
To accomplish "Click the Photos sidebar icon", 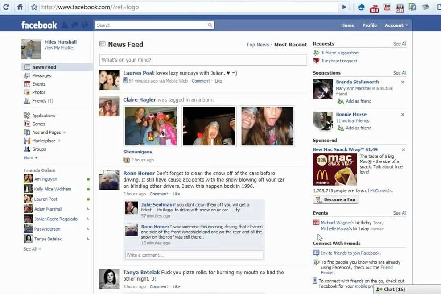I will point(27,92).
